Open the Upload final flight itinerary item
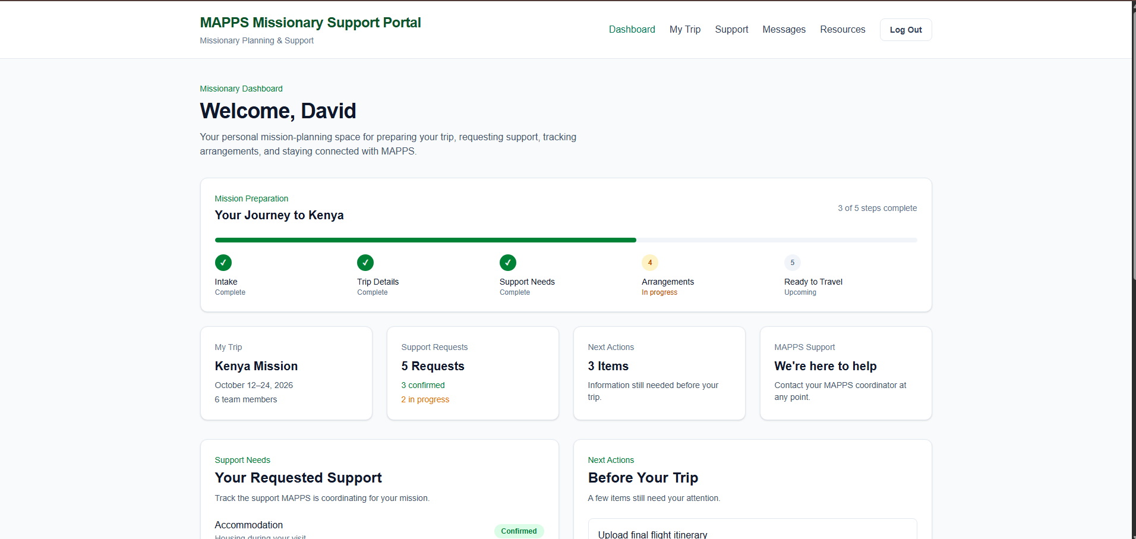1136x539 pixels. pos(752,529)
